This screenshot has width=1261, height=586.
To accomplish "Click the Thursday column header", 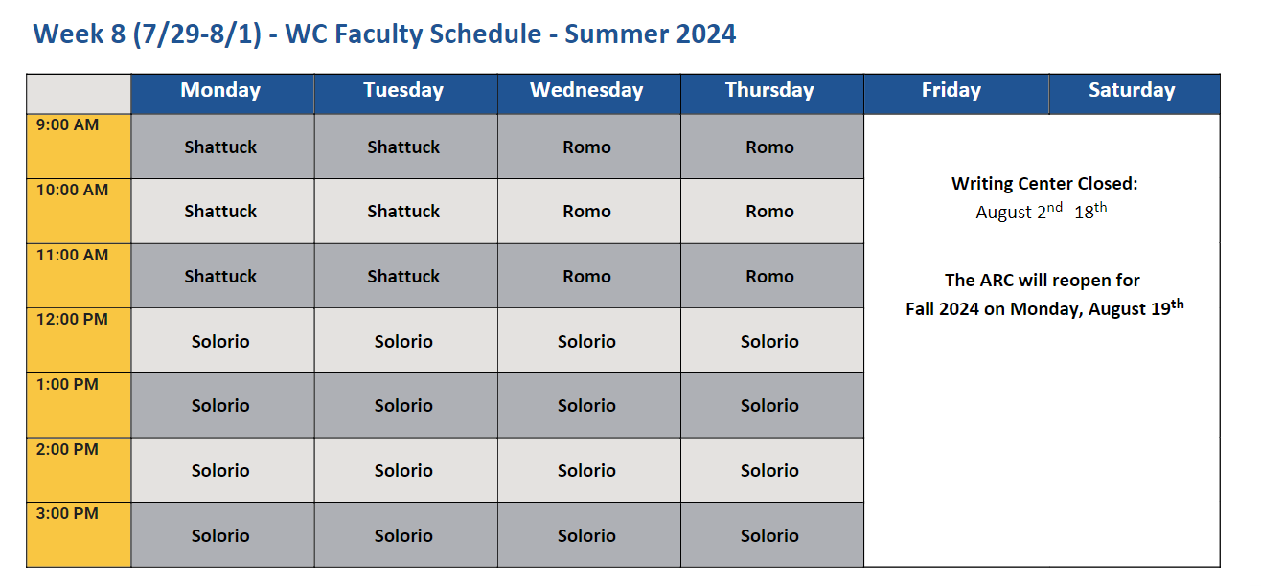I will tap(769, 91).
